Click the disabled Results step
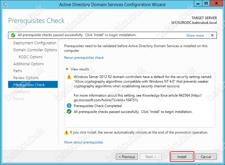The image size is (225, 165). click(19, 99)
